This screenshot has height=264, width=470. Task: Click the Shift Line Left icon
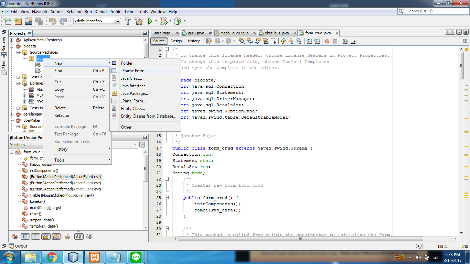point(309,41)
